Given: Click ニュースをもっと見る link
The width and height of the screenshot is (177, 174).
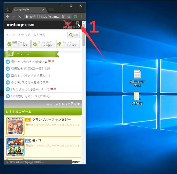Looking at the screenshot, I should 63,104.
